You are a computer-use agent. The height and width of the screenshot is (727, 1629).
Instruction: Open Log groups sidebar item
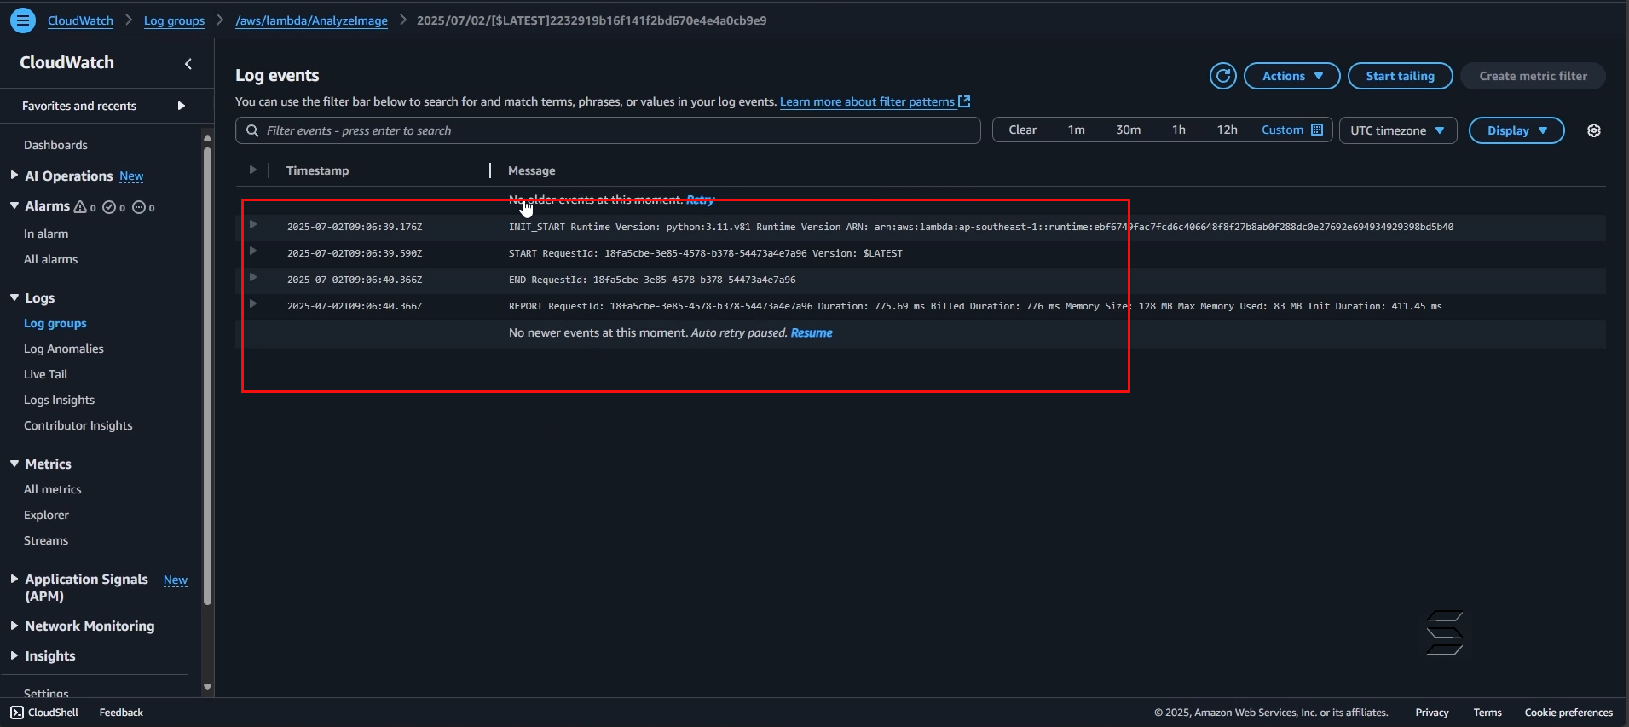[x=55, y=323]
